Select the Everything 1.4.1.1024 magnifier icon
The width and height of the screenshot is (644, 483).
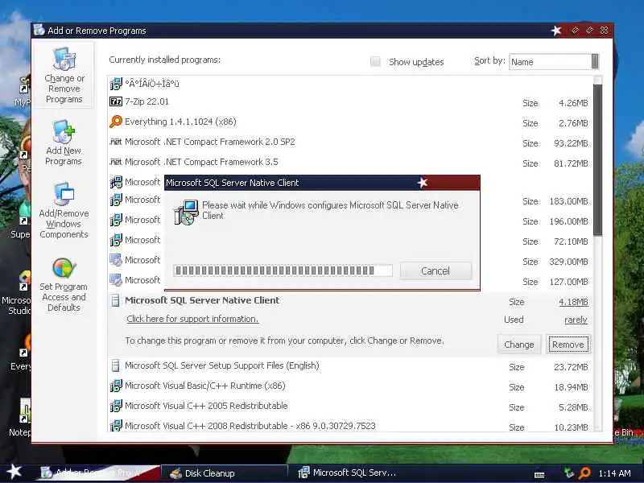tap(116, 122)
